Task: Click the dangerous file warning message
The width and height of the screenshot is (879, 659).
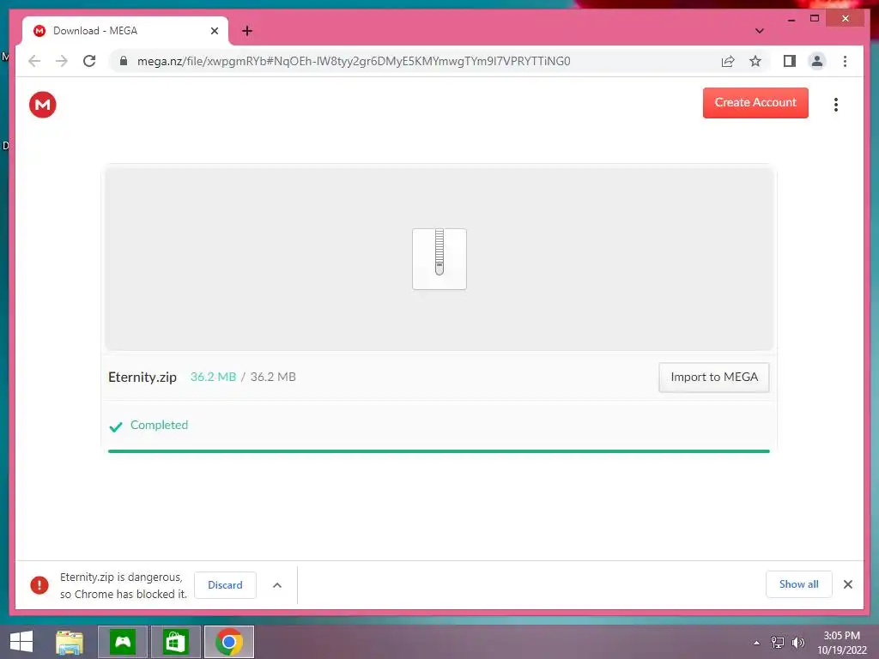Action: coord(124,585)
